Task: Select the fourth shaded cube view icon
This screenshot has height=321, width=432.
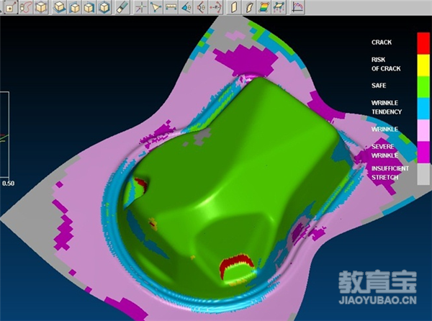Action: coord(104,7)
